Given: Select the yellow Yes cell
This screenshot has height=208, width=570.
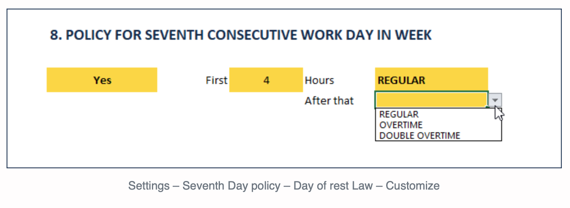Looking at the screenshot, I should [102, 80].
